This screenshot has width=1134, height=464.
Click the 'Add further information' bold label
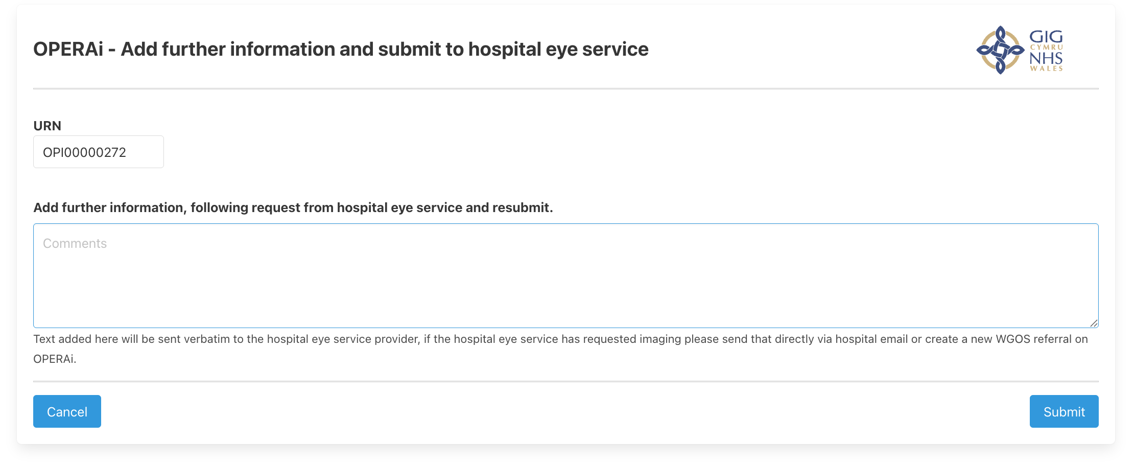(293, 207)
